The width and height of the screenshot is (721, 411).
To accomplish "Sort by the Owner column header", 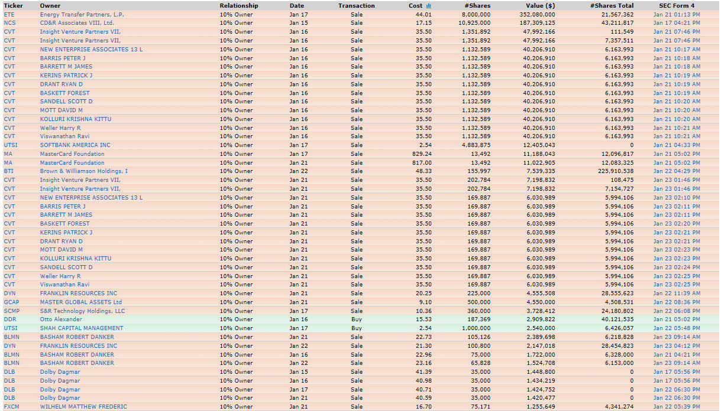I will [50, 6].
